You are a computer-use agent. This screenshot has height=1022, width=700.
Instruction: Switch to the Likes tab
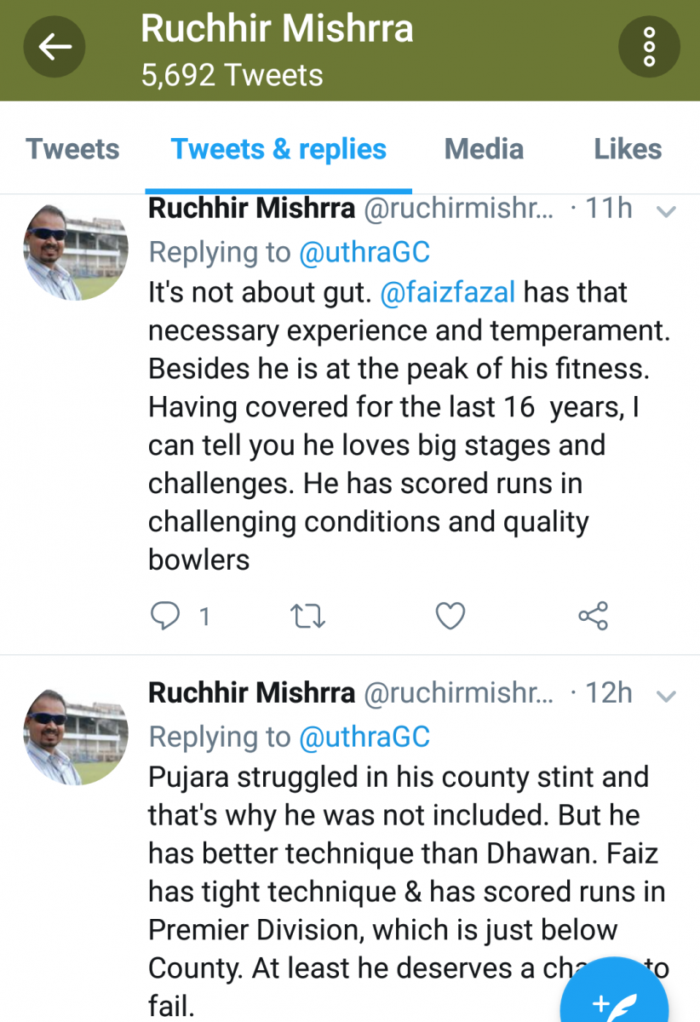pos(628,149)
